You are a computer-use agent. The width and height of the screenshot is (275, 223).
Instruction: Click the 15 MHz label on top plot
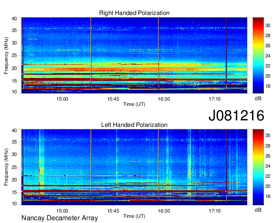(15, 81)
